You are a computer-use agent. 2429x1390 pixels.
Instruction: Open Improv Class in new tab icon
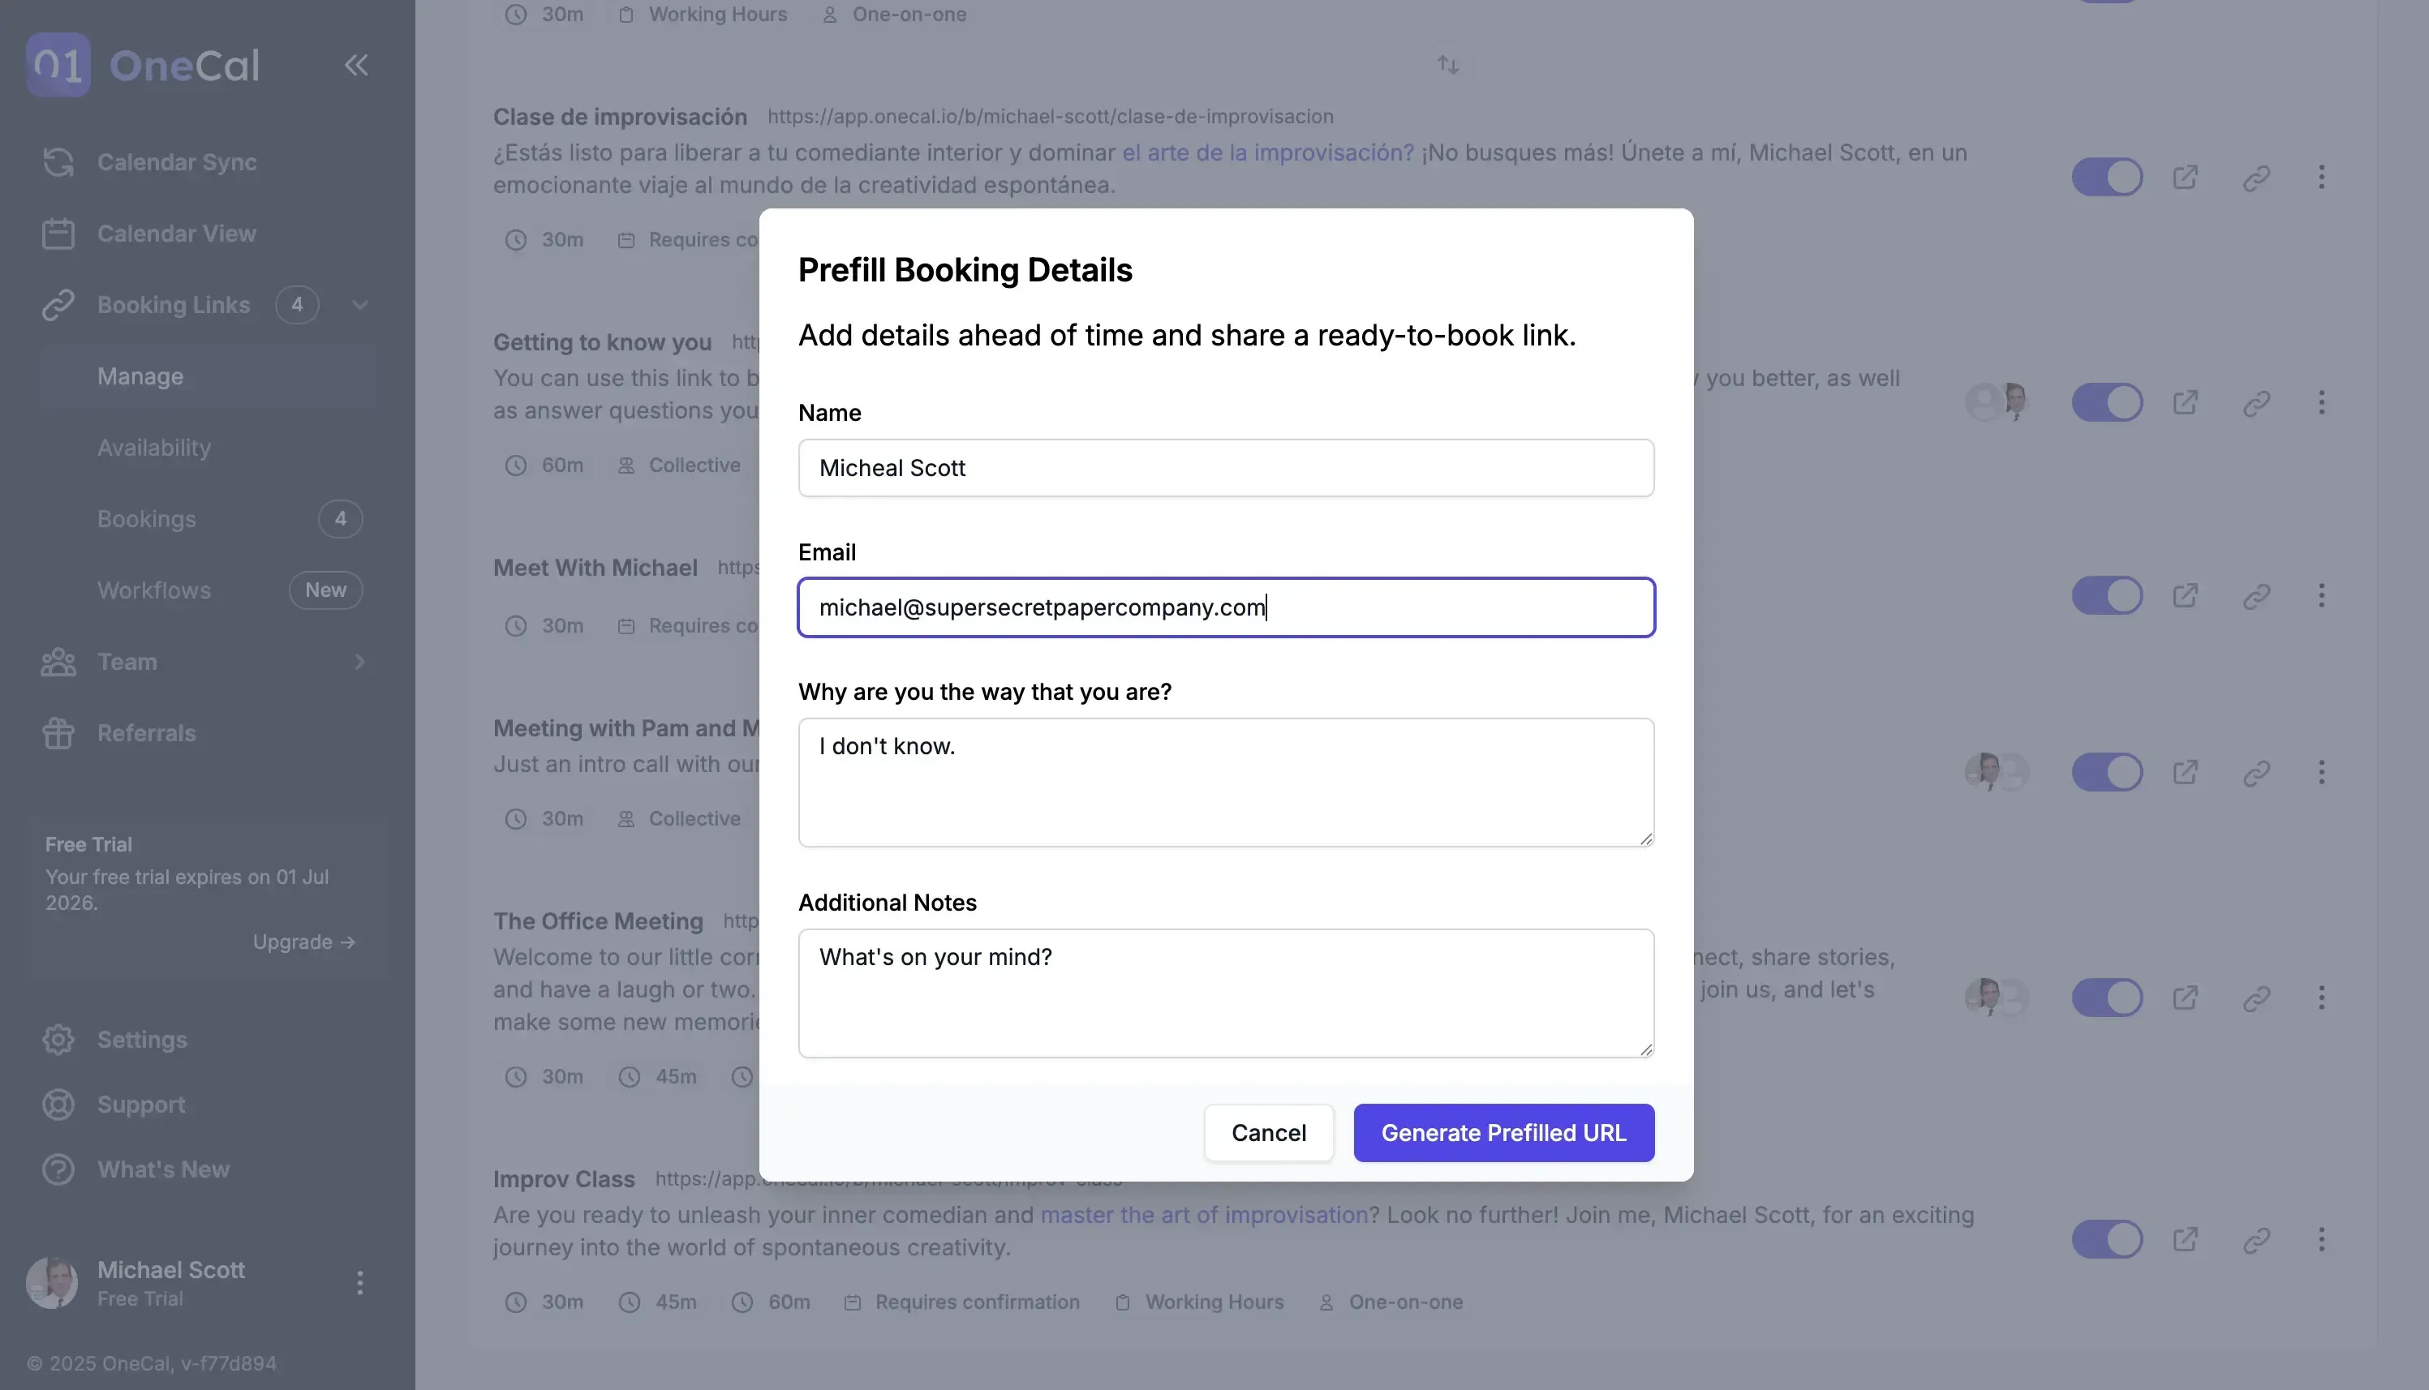2187,1238
